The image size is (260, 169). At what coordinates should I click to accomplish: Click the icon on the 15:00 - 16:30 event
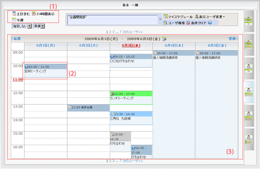[x=112, y=134]
